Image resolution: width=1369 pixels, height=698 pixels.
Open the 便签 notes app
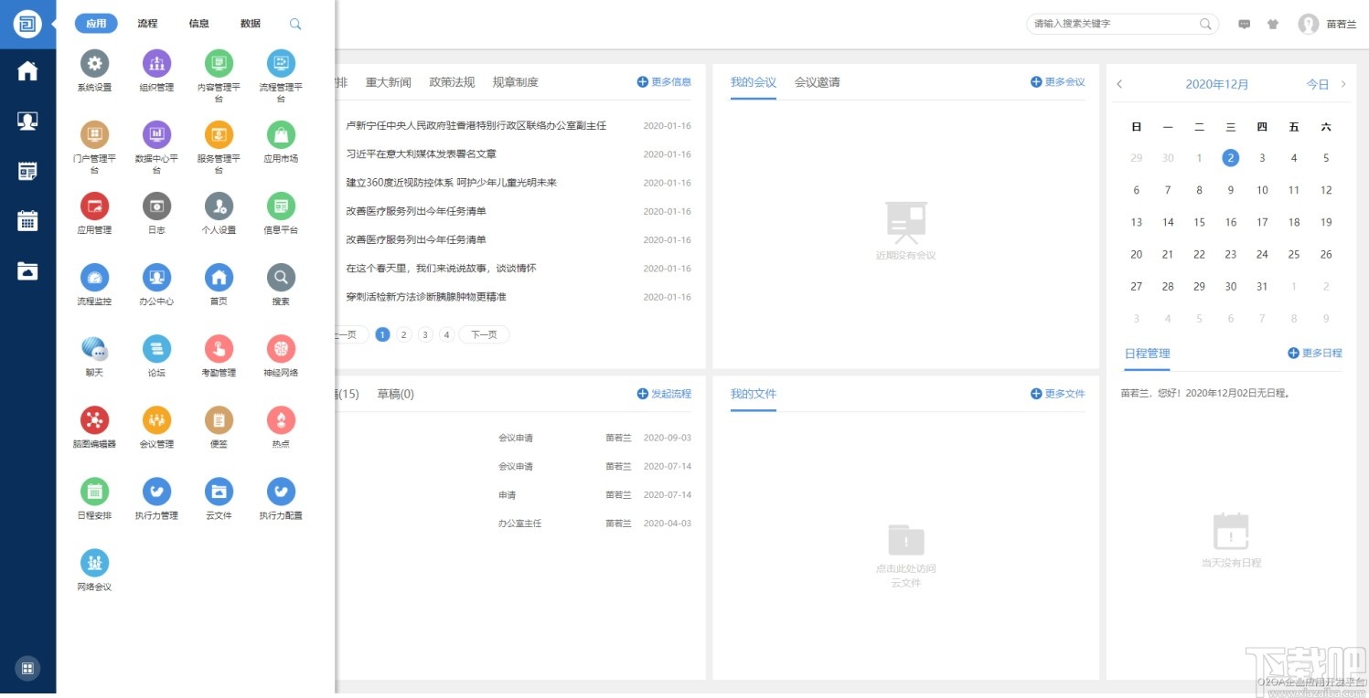(x=219, y=427)
